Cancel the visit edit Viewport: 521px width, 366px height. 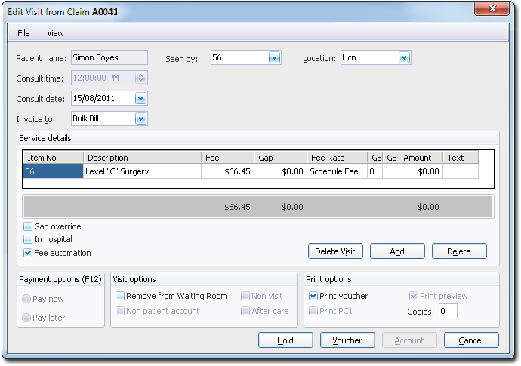click(471, 340)
